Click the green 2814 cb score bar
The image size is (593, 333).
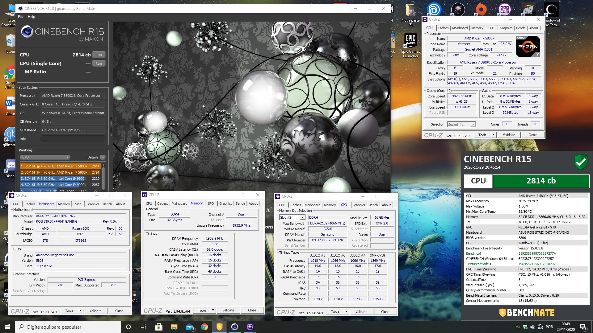[x=541, y=181]
